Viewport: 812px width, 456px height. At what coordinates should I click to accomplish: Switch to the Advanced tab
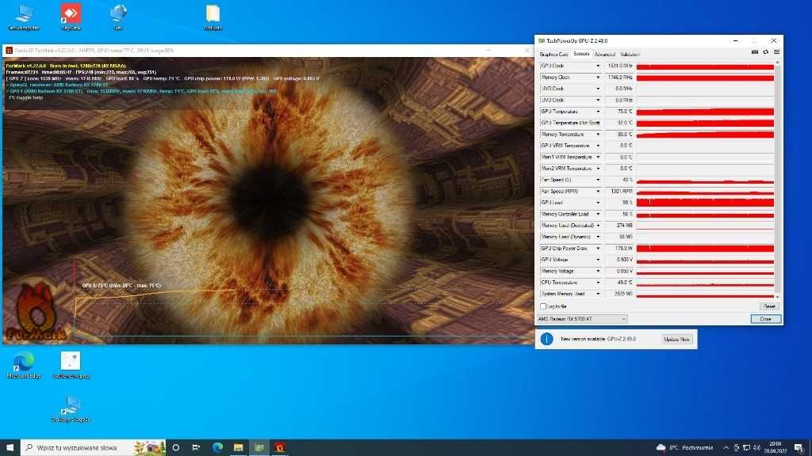coord(604,55)
